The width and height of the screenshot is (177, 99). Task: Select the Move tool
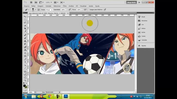click(x=25, y=16)
